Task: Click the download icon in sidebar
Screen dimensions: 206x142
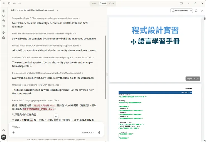Action: point(4,130)
